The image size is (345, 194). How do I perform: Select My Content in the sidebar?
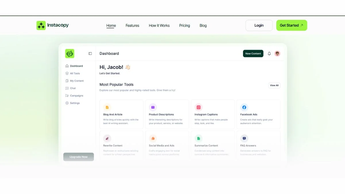(x=77, y=81)
